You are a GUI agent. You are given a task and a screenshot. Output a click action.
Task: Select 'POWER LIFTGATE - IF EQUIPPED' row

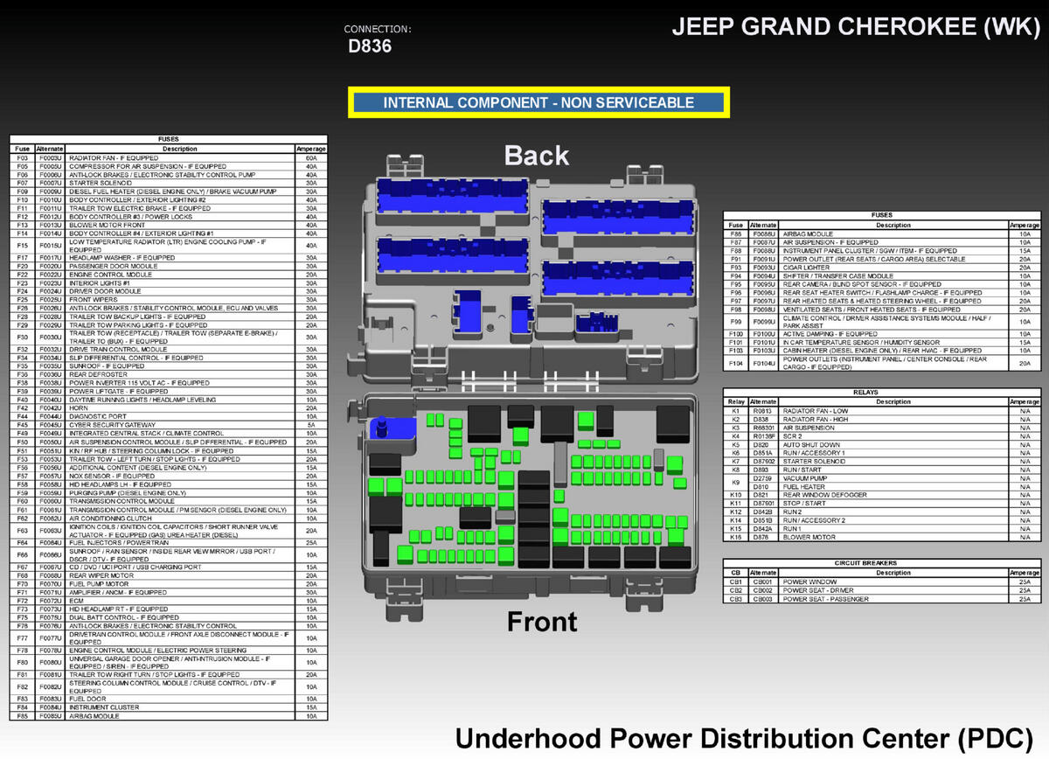(x=169, y=391)
